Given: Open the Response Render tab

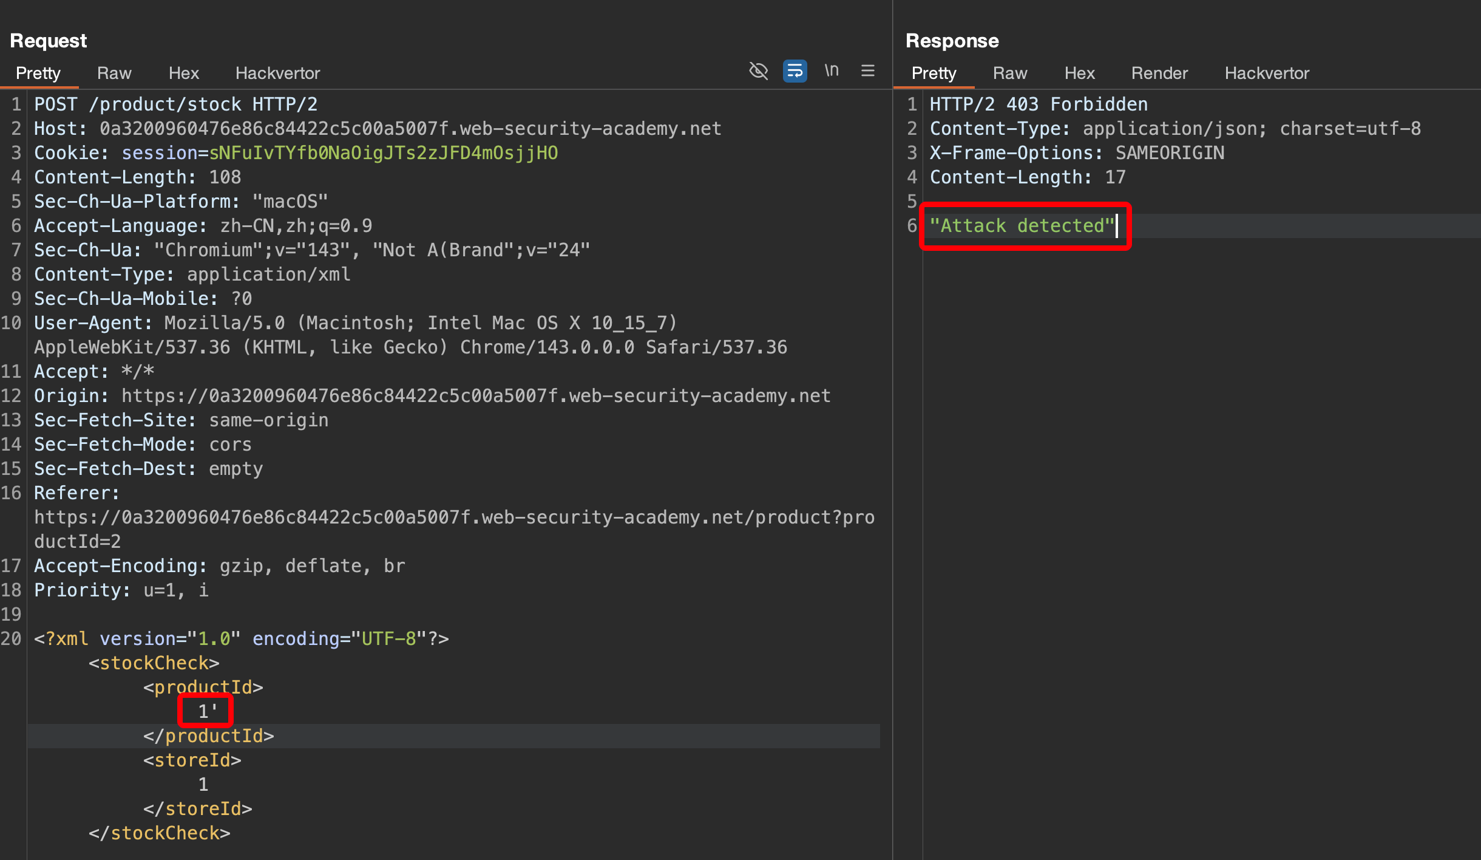Looking at the screenshot, I should (x=1159, y=73).
